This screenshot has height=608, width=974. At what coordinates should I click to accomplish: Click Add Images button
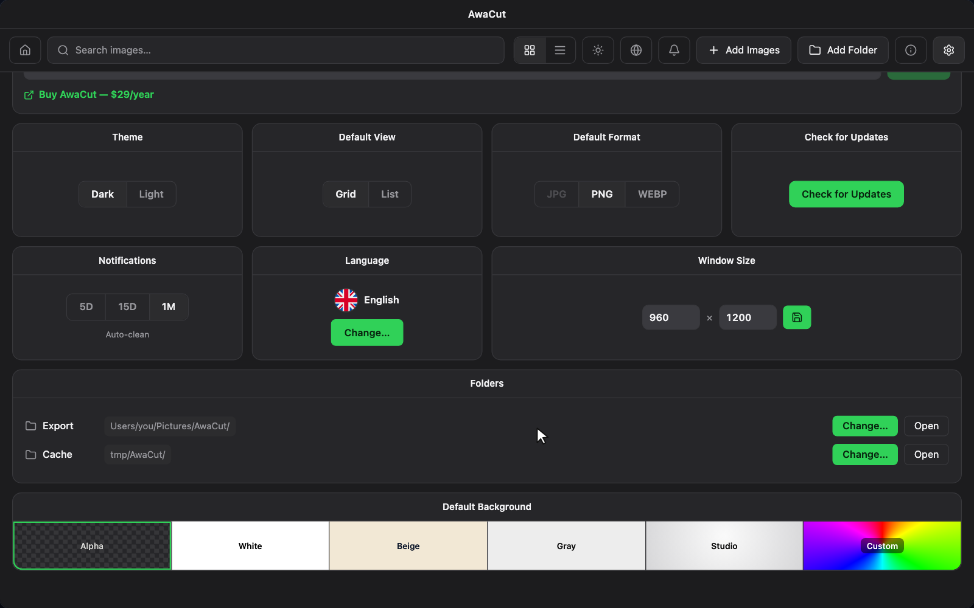click(744, 50)
